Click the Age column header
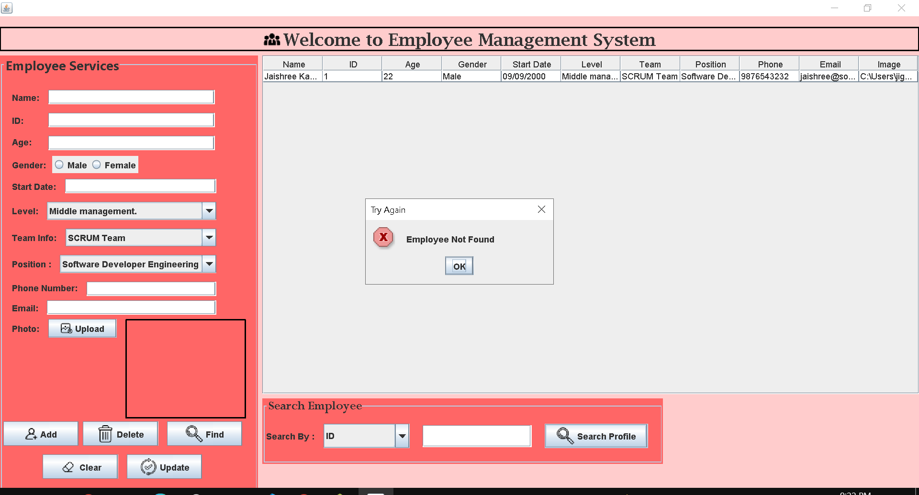 click(411, 64)
